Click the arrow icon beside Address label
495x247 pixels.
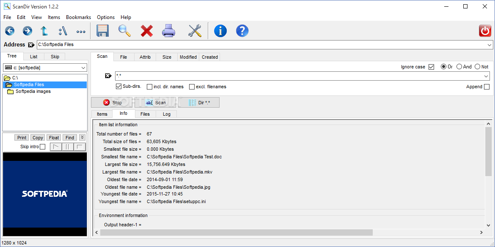(x=31, y=45)
